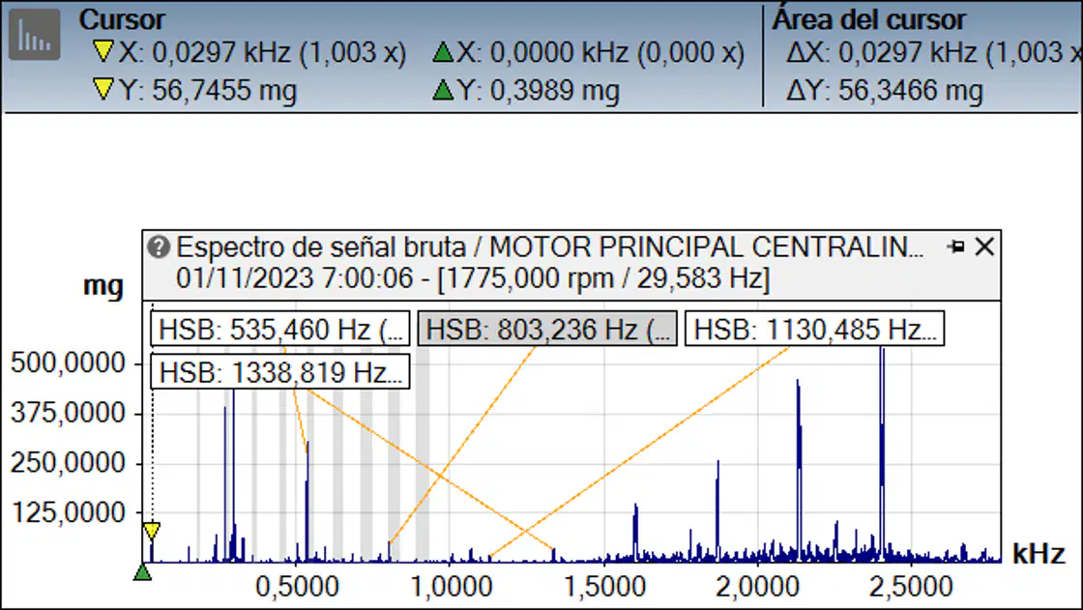Image resolution: width=1083 pixels, height=610 pixels.
Task: Click the spectrum chart icon beside Cursor
Action: coord(35,35)
